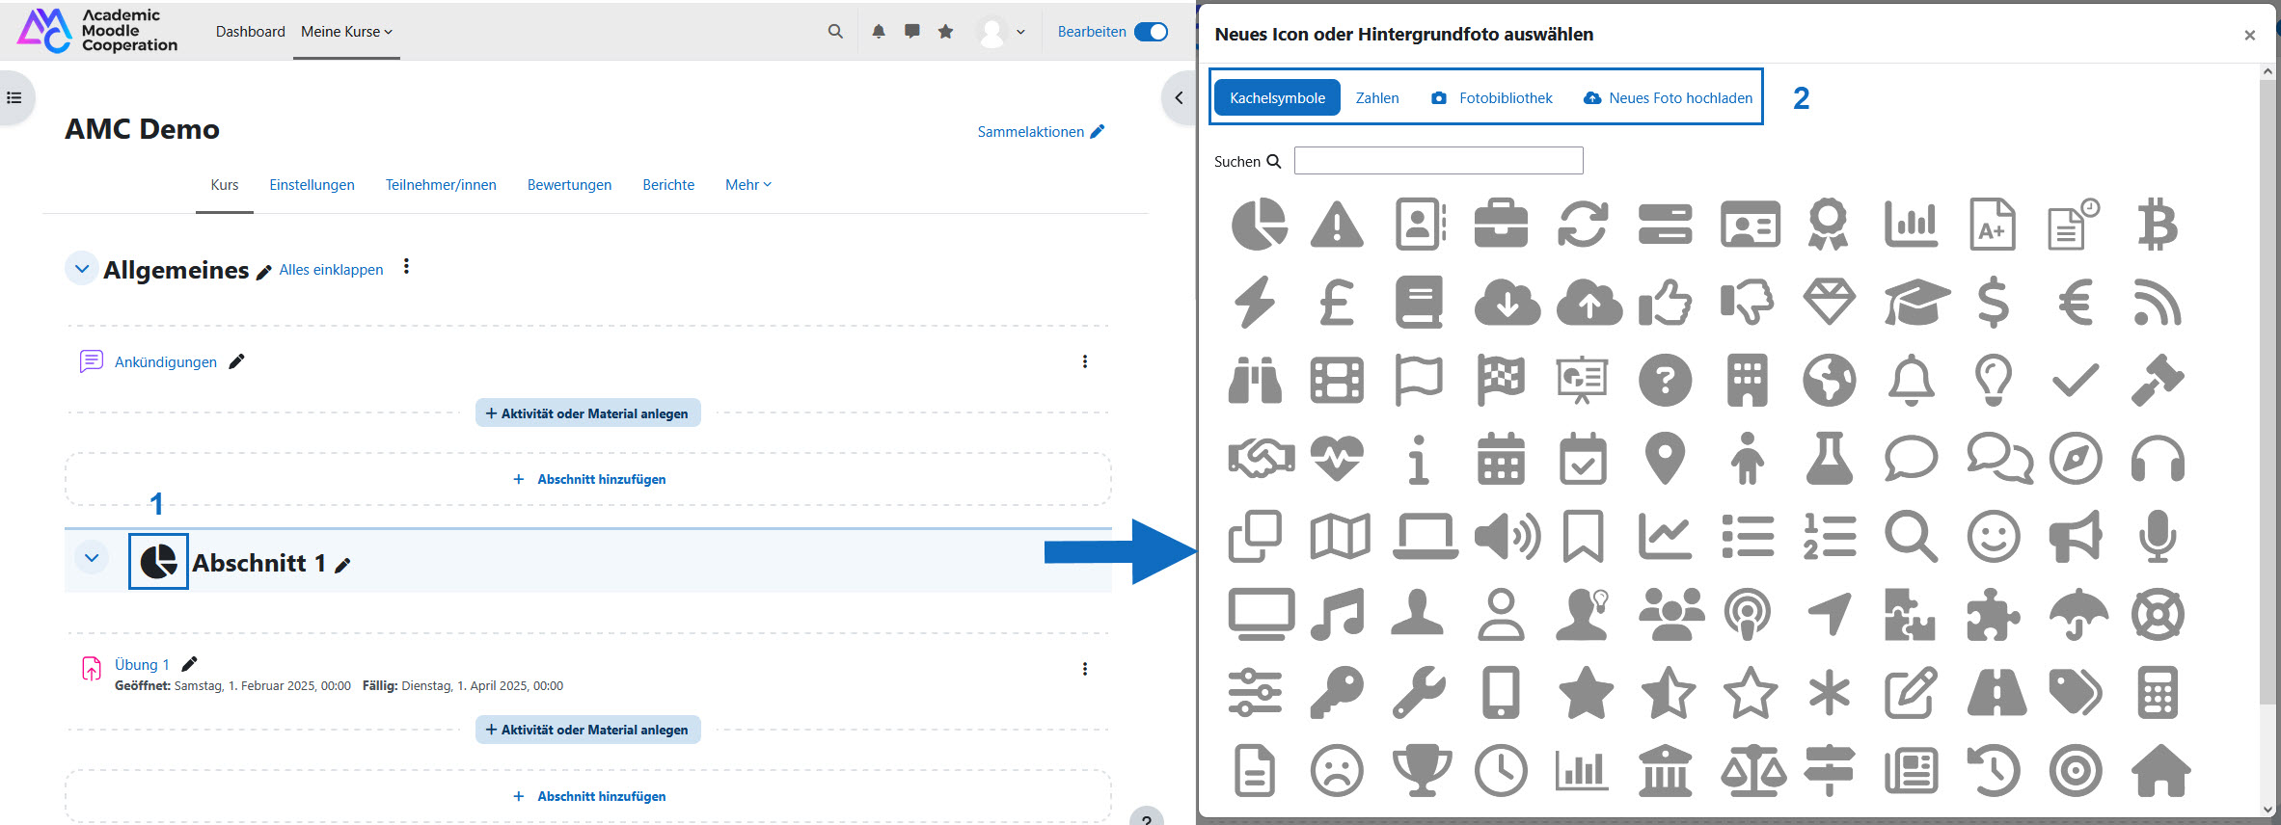
Task: Open the Allgemeines section options menu
Action: (x=406, y=267)
